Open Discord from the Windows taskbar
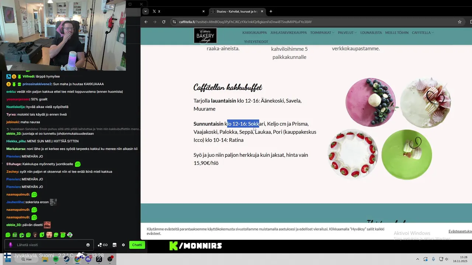472x265 pixels. [88, 259]
